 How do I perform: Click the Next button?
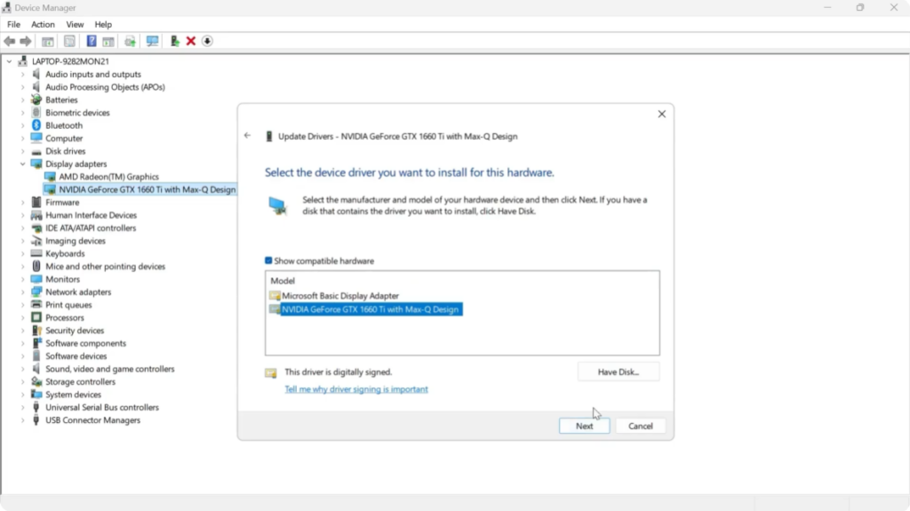[585, 426]
